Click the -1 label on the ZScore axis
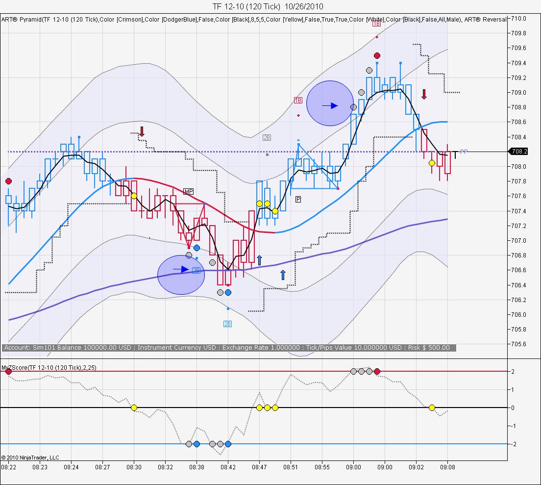541x485 pixels. point(514,426)
